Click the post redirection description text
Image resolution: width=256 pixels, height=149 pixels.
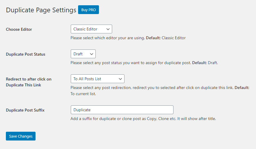point(151,88)
